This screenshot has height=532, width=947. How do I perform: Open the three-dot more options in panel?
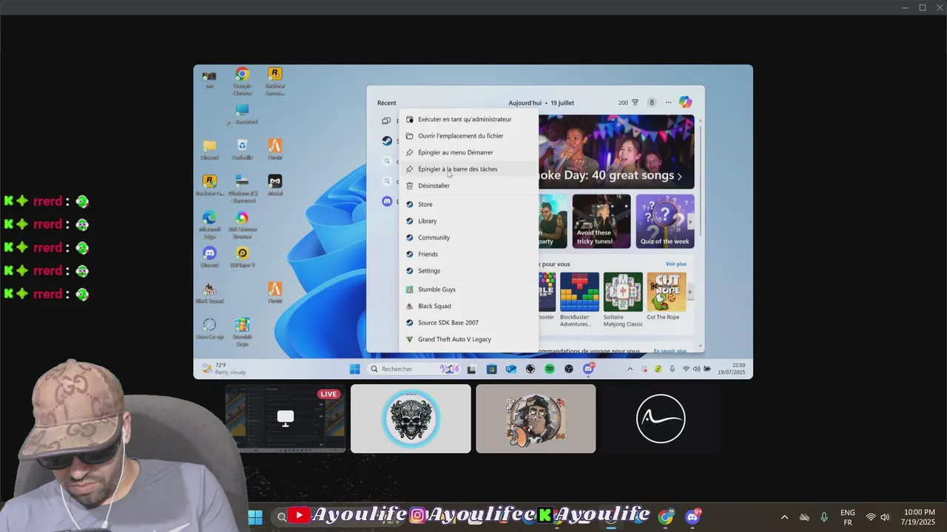coord(668,103)
